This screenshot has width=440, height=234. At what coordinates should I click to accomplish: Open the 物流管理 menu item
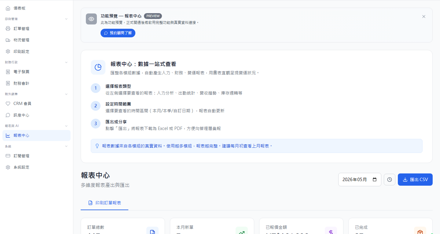click(36, 40)
